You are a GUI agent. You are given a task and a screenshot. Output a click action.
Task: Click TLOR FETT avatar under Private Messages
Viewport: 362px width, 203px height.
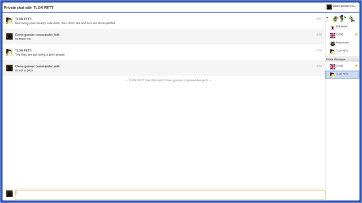tap(333, 75)
